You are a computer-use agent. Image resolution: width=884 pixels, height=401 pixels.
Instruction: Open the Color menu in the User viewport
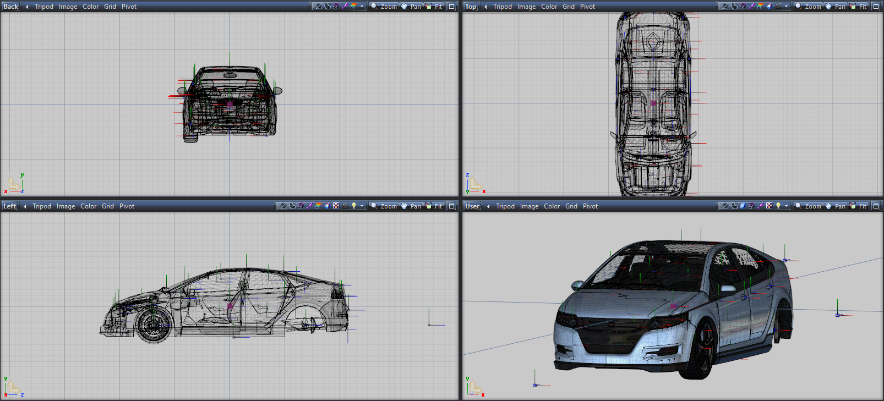pyautogui.click(x=552, y=206)
